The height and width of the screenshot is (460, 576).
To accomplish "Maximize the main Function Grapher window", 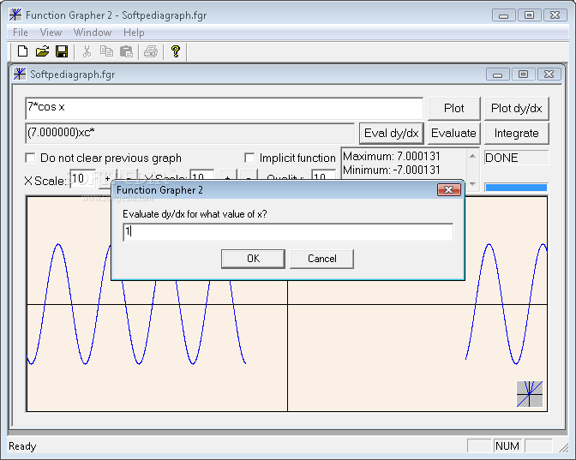I will click(530, 15).
